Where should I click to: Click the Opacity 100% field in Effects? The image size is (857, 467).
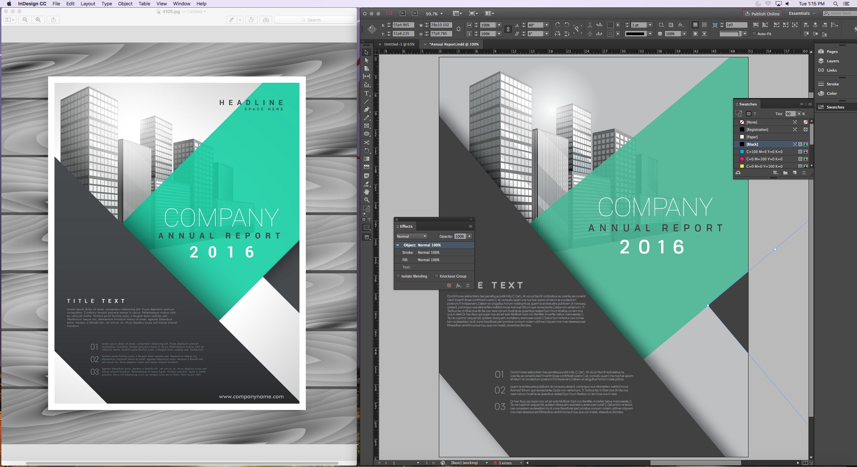point(460,236)
